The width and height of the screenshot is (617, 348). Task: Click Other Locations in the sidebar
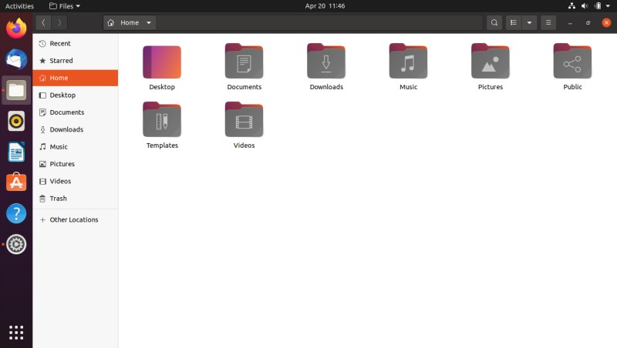click(75, 219)
